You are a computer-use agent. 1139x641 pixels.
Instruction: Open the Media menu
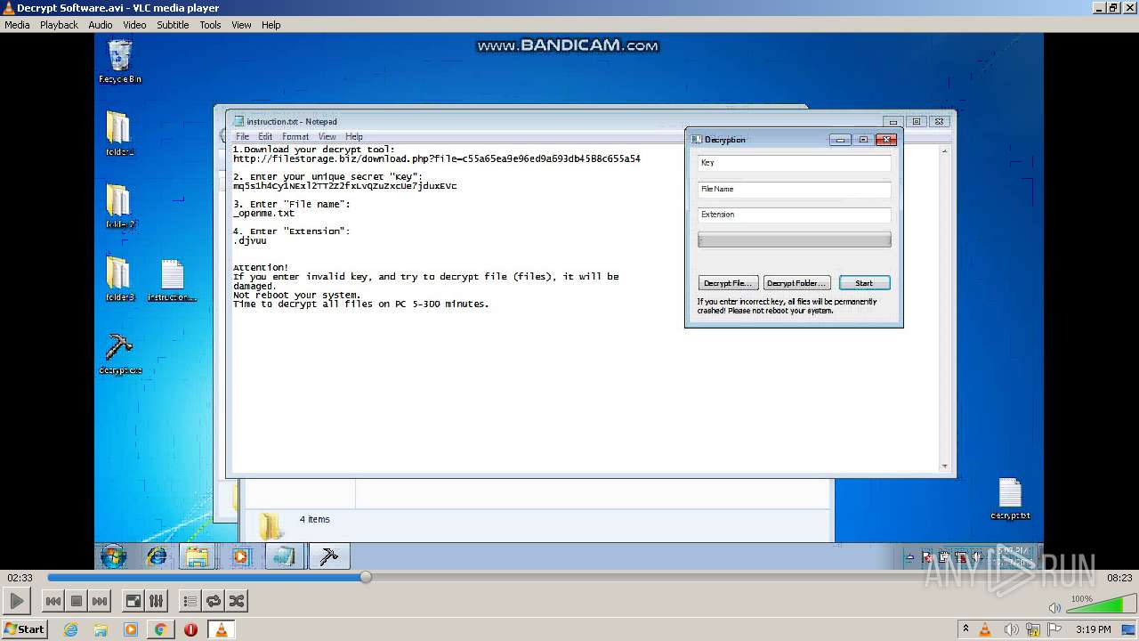click(x=17, y=25)
